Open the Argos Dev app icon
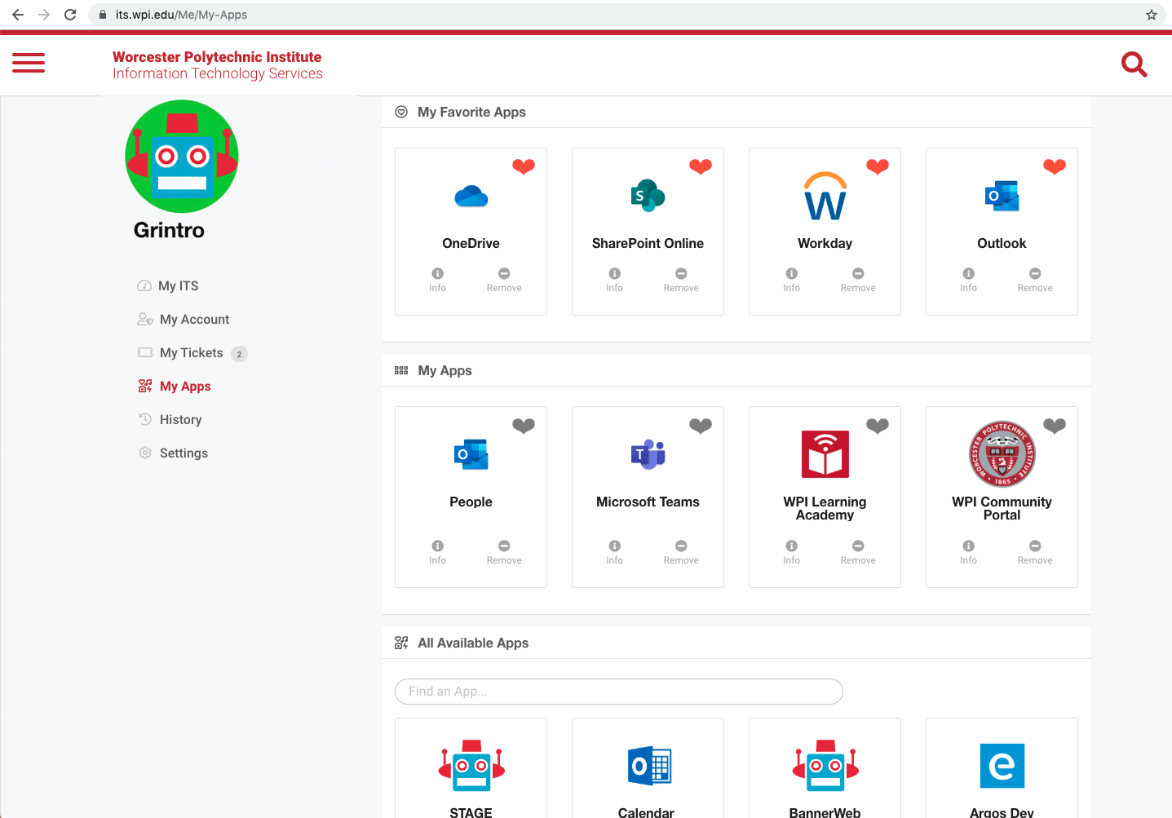Viewport: 1172px width, 818px height. coord(1002,766)
